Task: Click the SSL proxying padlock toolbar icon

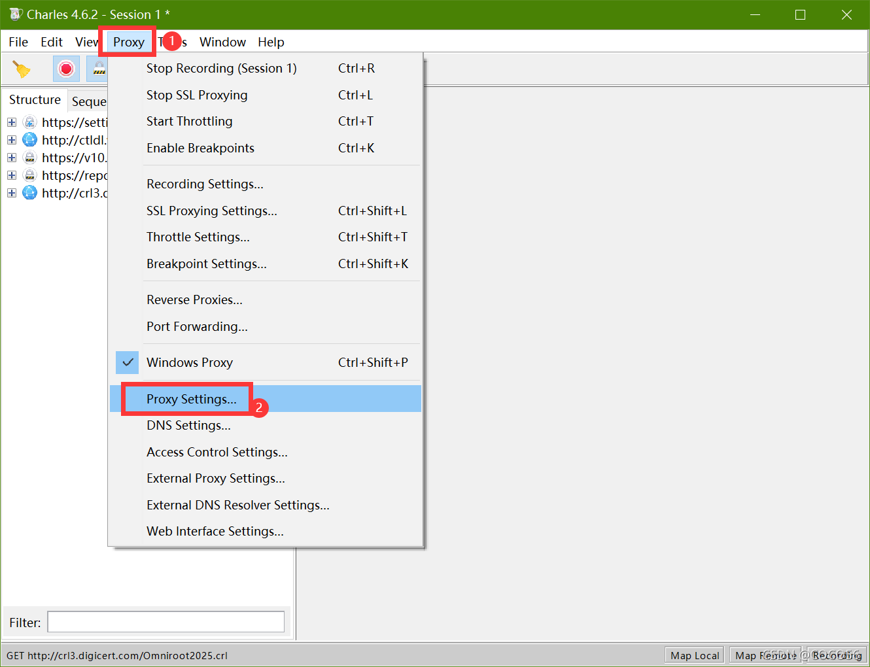Action: (x=97, y=69)
